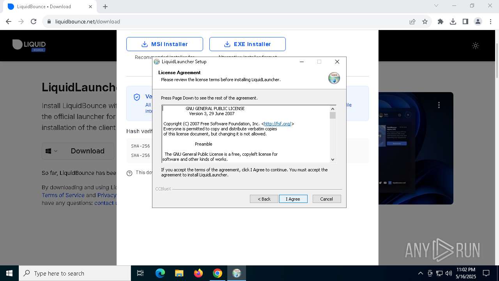Go back with the < Back button
The image size is (499, 281).
(264, 199)
